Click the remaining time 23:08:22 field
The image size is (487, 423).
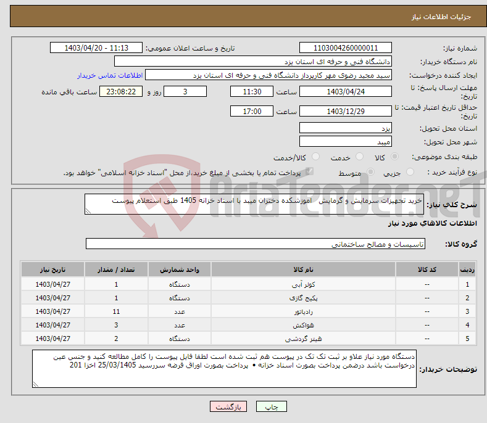click(x=121, y=91)
